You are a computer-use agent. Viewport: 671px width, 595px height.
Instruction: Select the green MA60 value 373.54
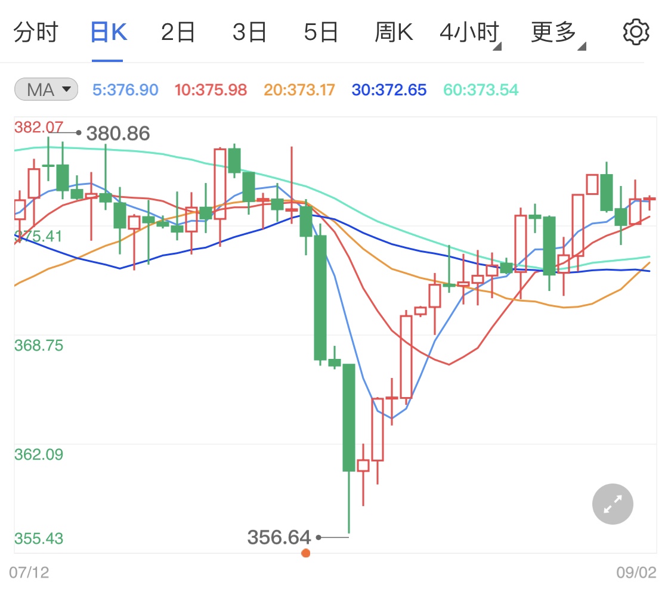pos(480,89)
